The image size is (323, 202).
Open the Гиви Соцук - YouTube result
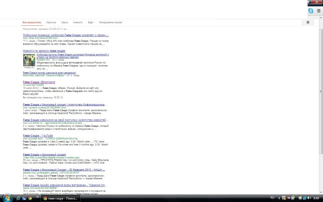(38, 136)
